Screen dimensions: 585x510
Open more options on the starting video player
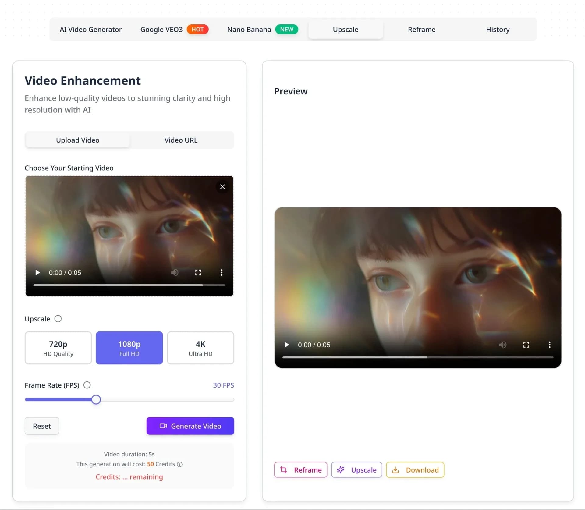tap(222, 272)
